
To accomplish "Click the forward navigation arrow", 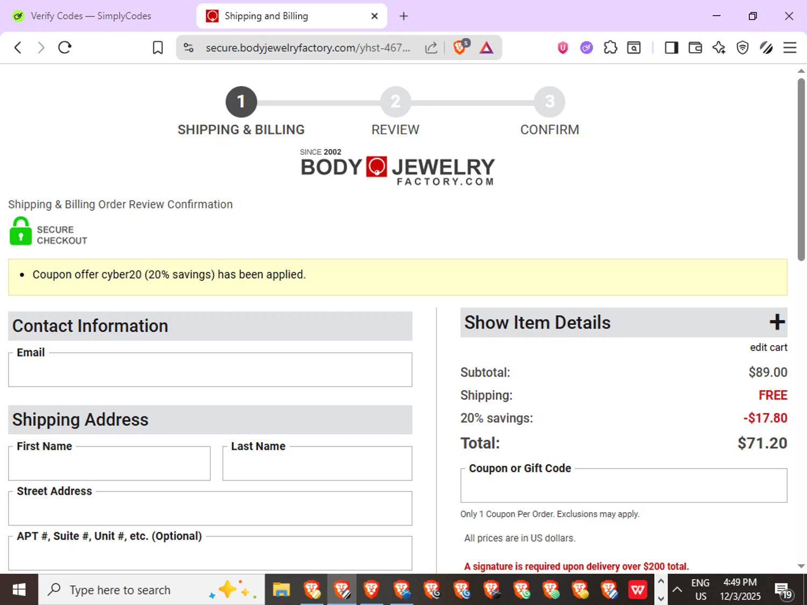I will pos(41,47).
